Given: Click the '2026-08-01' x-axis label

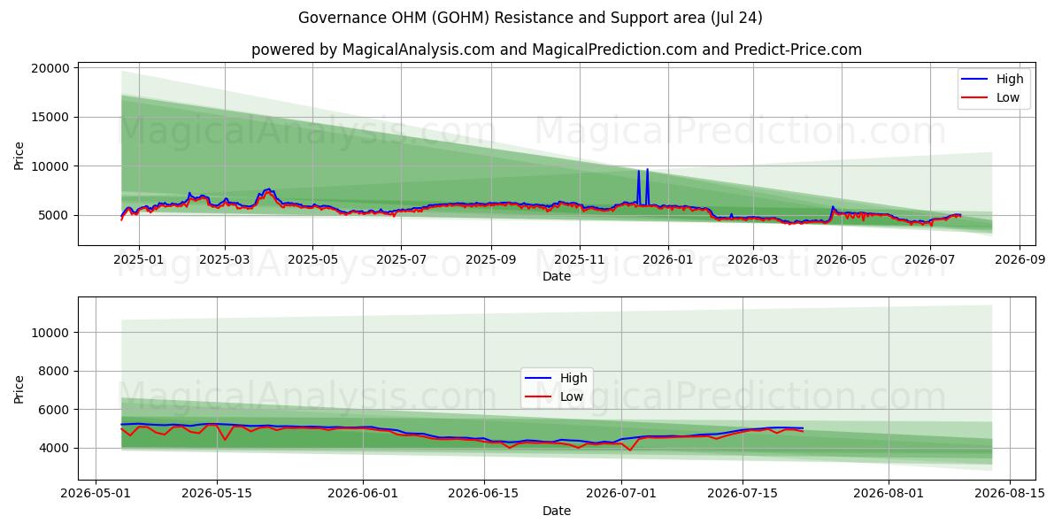Looking at the screenshot, I should (x=890, y=494).
